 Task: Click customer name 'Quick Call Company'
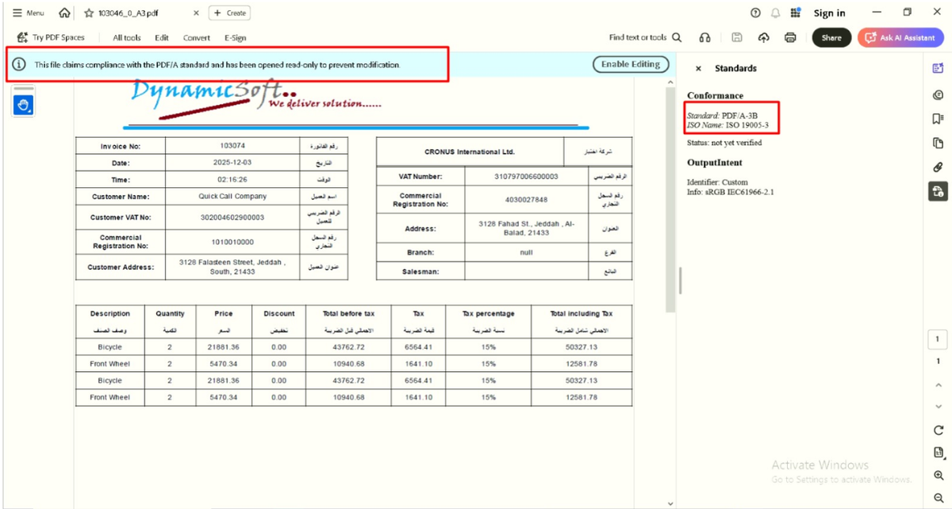[232, 196]
